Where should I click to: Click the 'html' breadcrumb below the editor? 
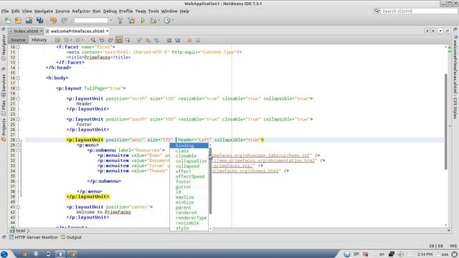[20, 231]
